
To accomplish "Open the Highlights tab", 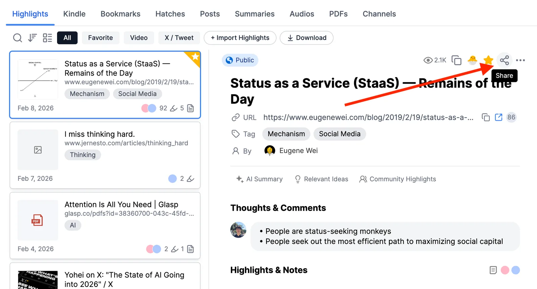I will coord(30,14).
